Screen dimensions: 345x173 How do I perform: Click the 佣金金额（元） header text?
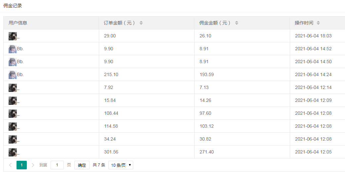click(214, 23)
